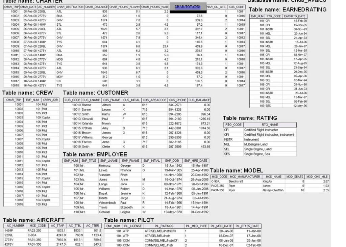Image resolution: width=346 pixels, height=247 pixels.
Task: Select the EMP_LNAME column header
Action: [x=109, y=161]
